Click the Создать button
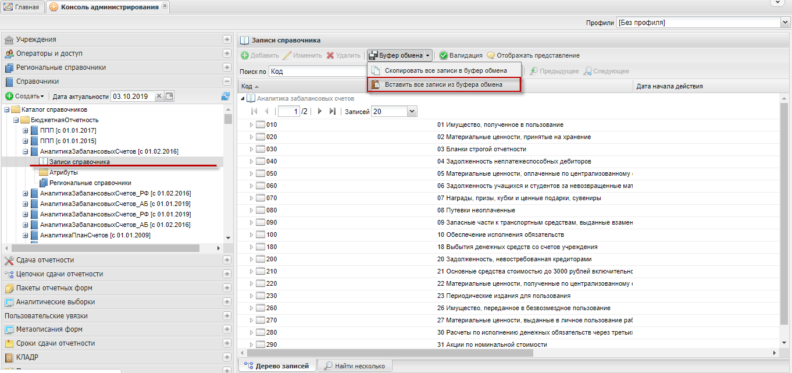Viewport: 792px width, 373px height. [25, 96]
